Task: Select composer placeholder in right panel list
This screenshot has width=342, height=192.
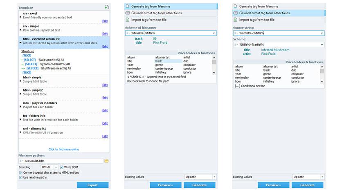Action: pyautogui.click(x=297, y=74)
